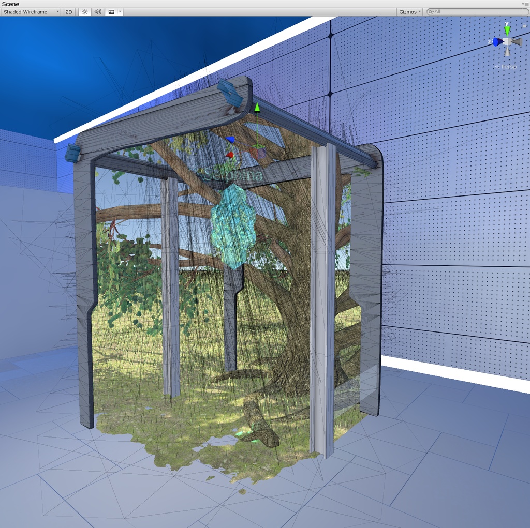The height and width of the screenshot is (528, 530).
Task: Click the blue Z-axis move arrow handle
Action: (x=230, y=140)
